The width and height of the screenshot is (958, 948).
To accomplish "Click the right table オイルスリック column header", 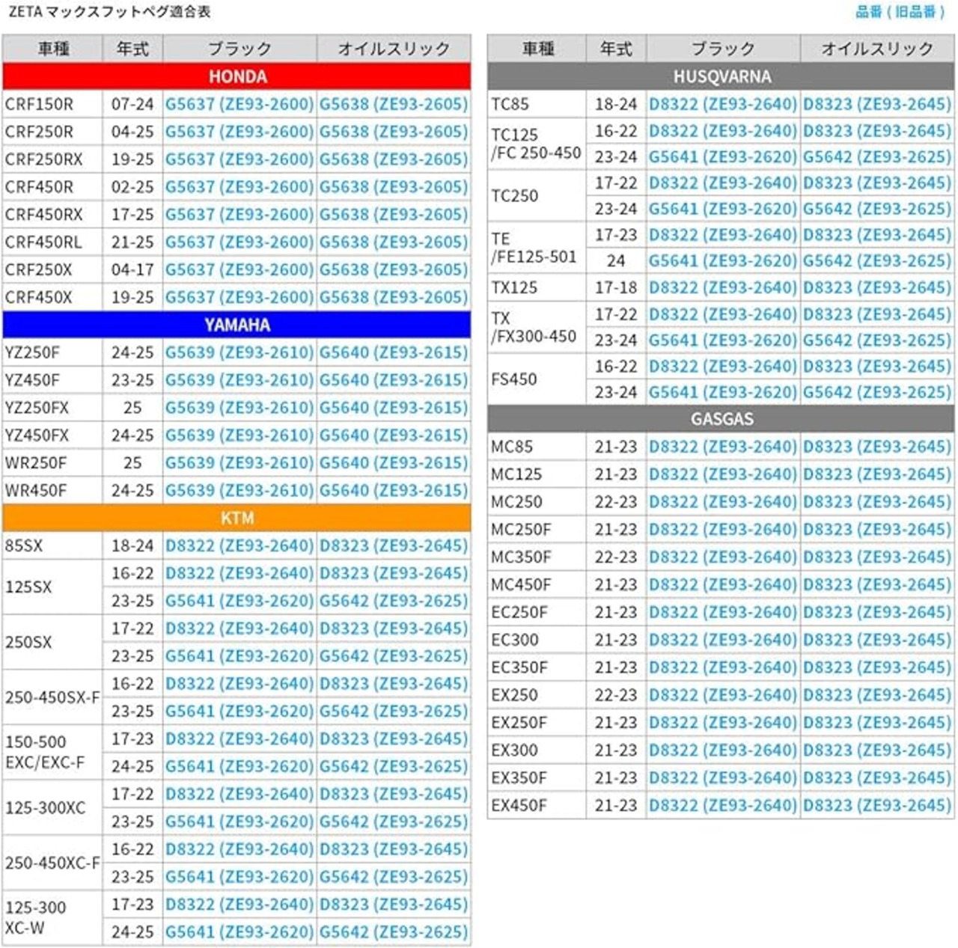I will (877, 49).
